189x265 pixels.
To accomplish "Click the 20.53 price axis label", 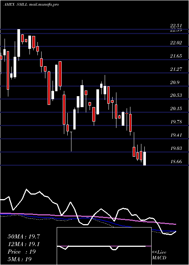I will click(x=176, y=95).
